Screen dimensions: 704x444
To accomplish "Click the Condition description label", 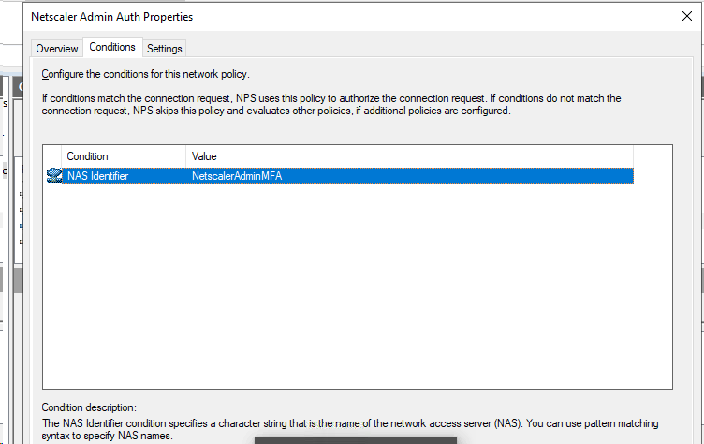I will [89, 407].
